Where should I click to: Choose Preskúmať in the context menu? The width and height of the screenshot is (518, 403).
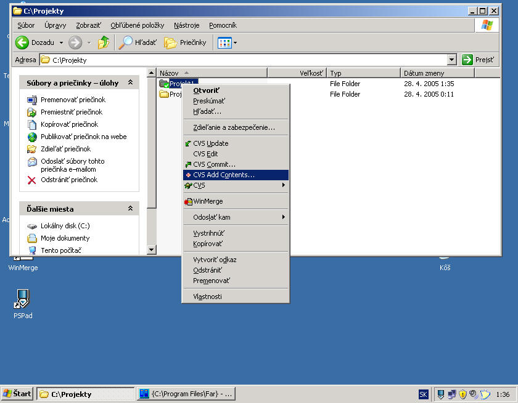point(236,101)
